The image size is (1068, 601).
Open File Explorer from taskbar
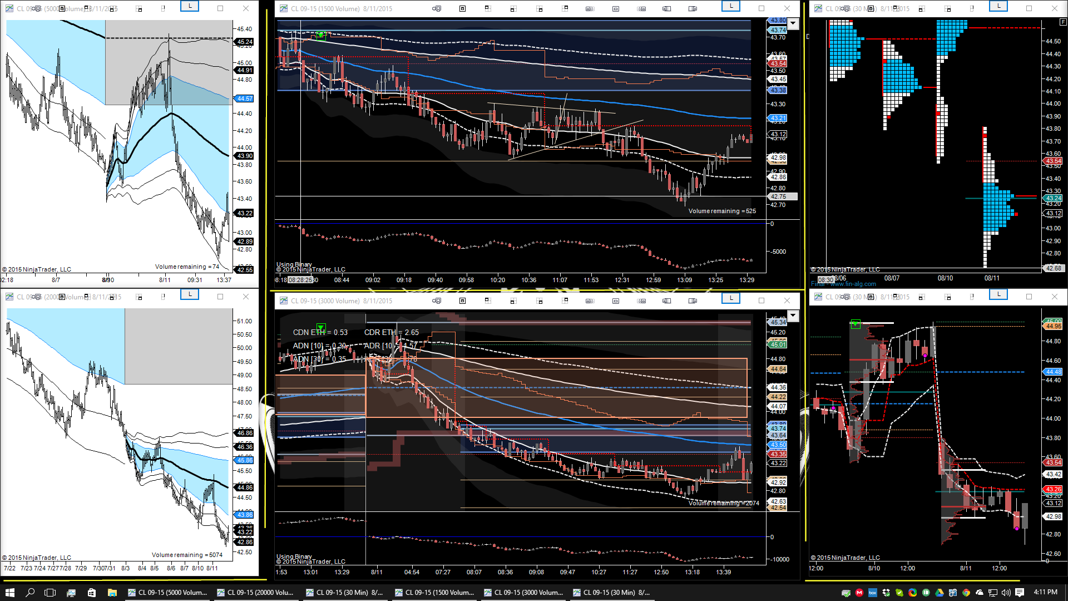[x=112, y=593]
